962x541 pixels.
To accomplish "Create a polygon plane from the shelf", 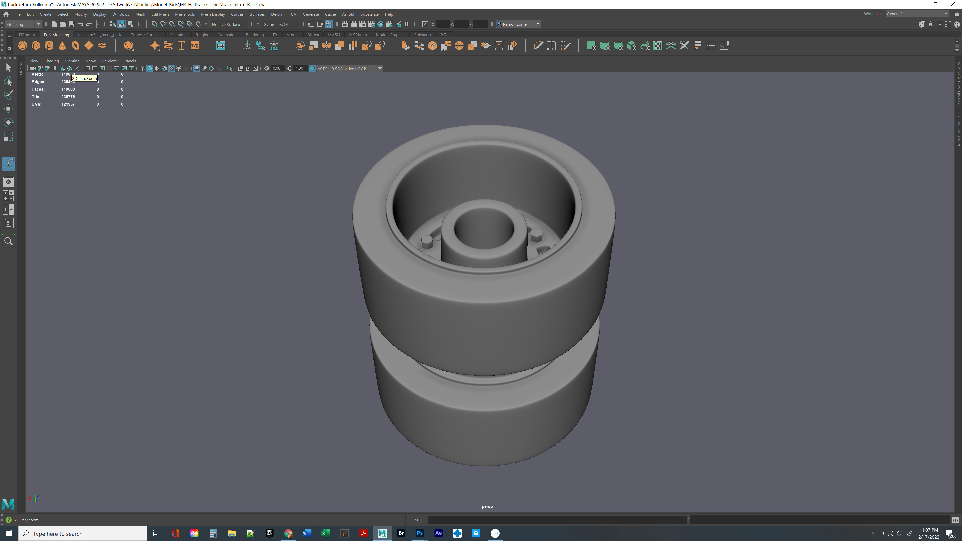I will point(89,46).
